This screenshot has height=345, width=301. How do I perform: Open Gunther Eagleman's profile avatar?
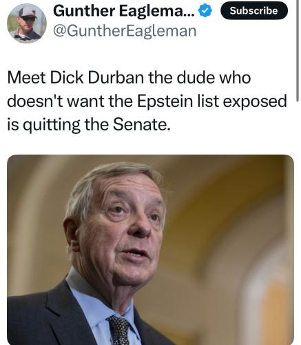click(27, 23)
